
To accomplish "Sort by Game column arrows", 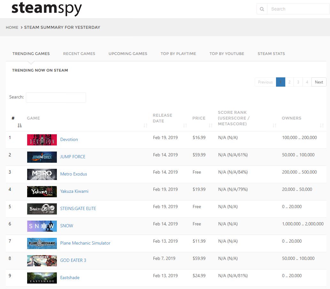I will (x=146, y=125).
